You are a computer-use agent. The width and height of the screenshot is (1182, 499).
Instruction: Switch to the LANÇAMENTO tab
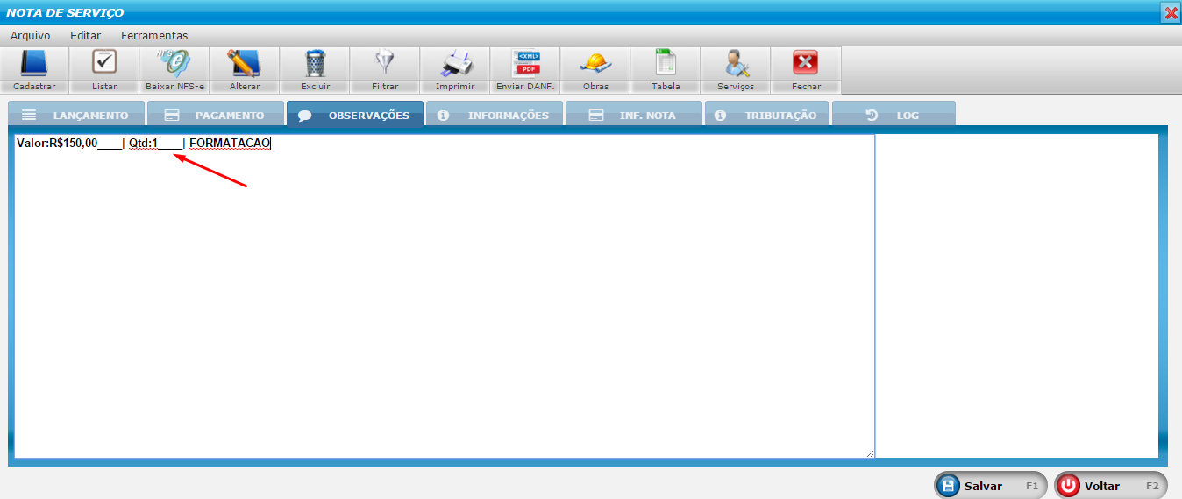pyautogui.click(x=75, y=115)
